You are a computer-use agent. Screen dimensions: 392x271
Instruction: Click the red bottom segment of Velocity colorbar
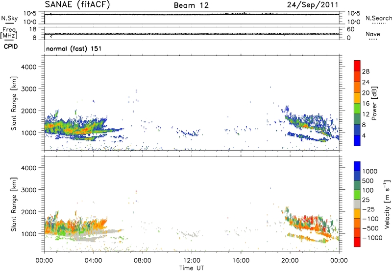357,242
